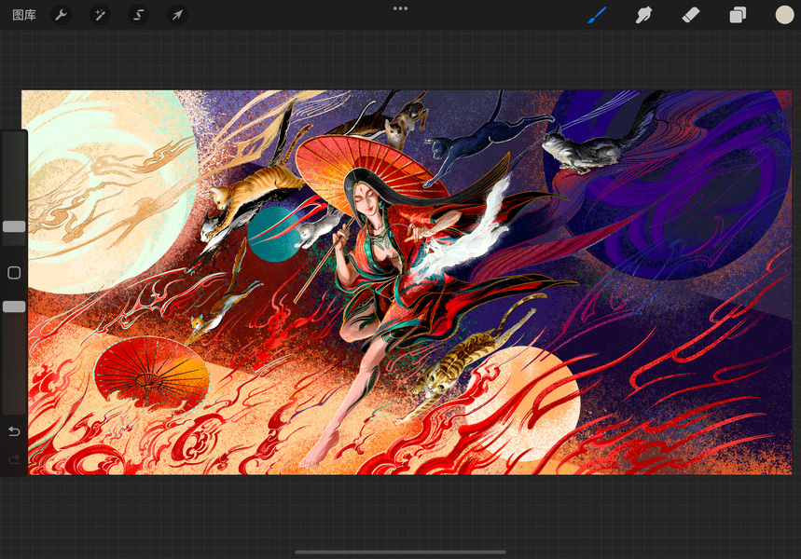This screenshot has height=559, width=801.
Task: Open the 图库 gallery
Action: [x=24, y=15]
